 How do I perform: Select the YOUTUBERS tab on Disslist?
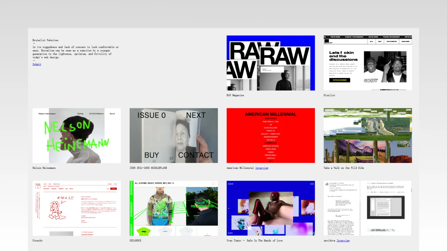pos(392,41)
